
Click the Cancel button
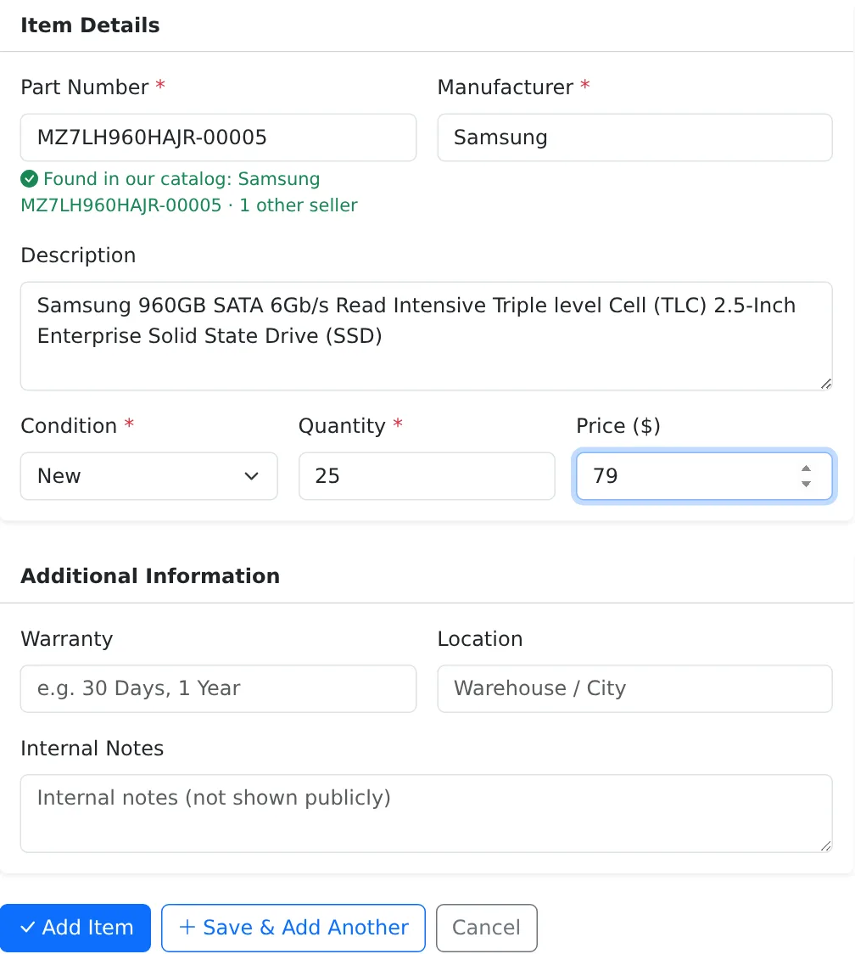487,928
